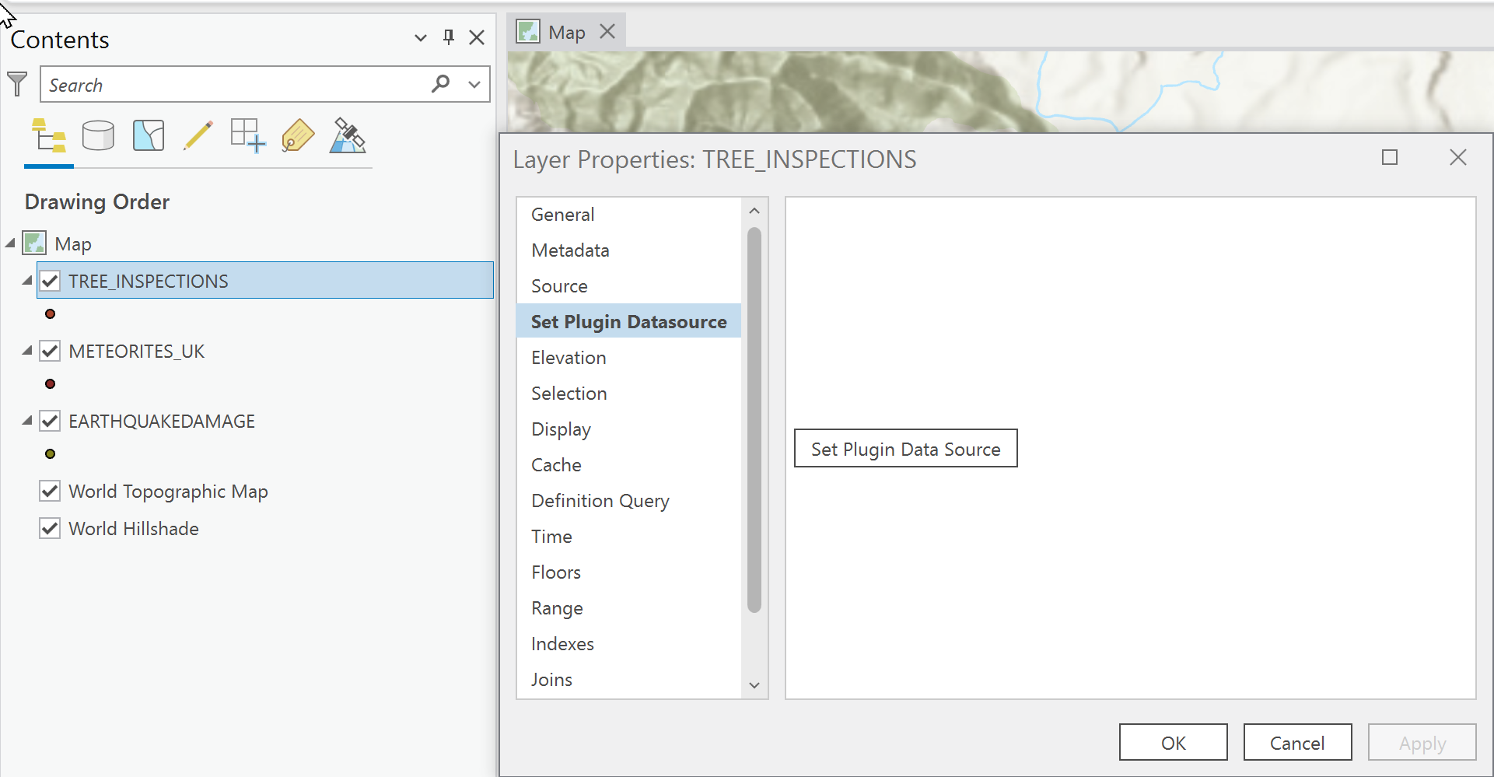Image resolution: width=1494 pixels, height=777 pixels.
Task: Open List By Selection view
Action: (x=148, y=135)
